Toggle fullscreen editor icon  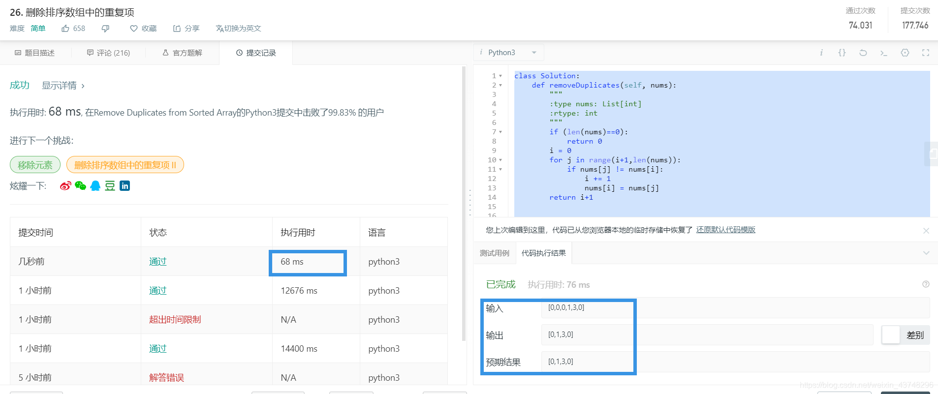926,53
